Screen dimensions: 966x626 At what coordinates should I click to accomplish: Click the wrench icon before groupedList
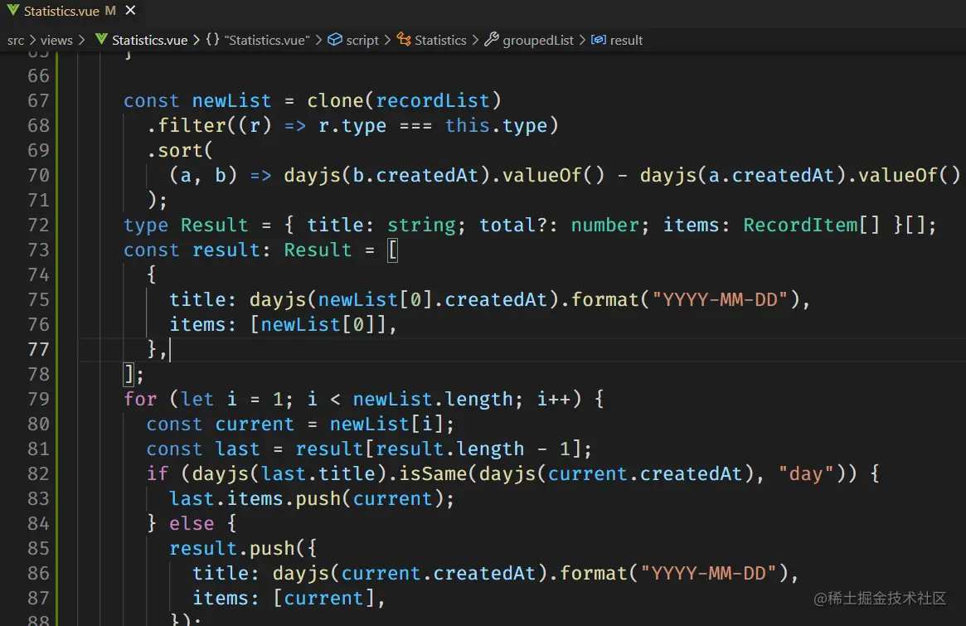click(492, 40)
